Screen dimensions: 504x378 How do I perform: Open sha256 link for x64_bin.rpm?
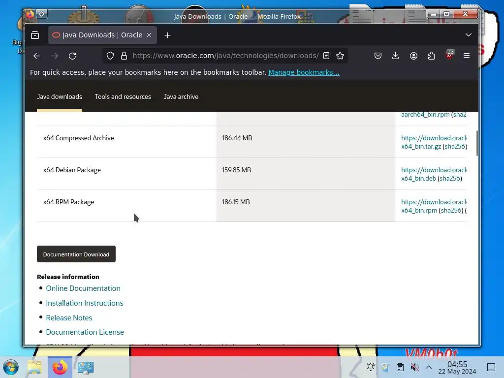click(451, 211)
